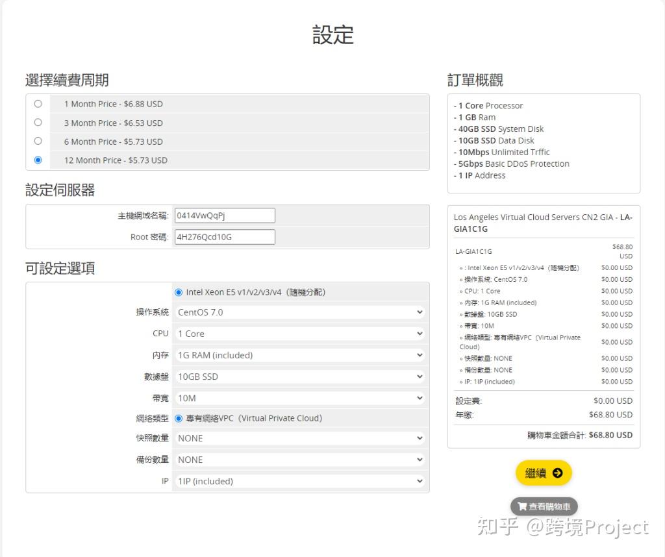Select the 12 Month Price plan
665x557 pixels.
[38, 160]
